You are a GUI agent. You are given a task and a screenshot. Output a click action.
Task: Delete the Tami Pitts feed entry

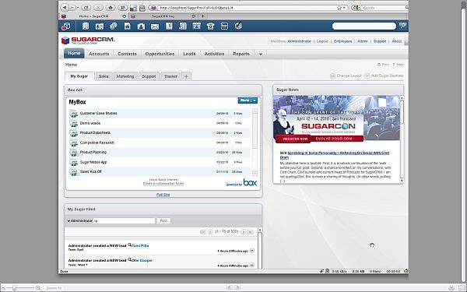[x=252, y=250]
